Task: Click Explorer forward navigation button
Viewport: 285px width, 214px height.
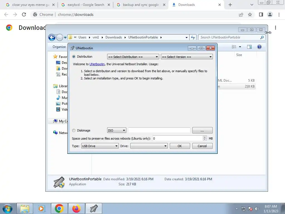Action: (60, 38)
